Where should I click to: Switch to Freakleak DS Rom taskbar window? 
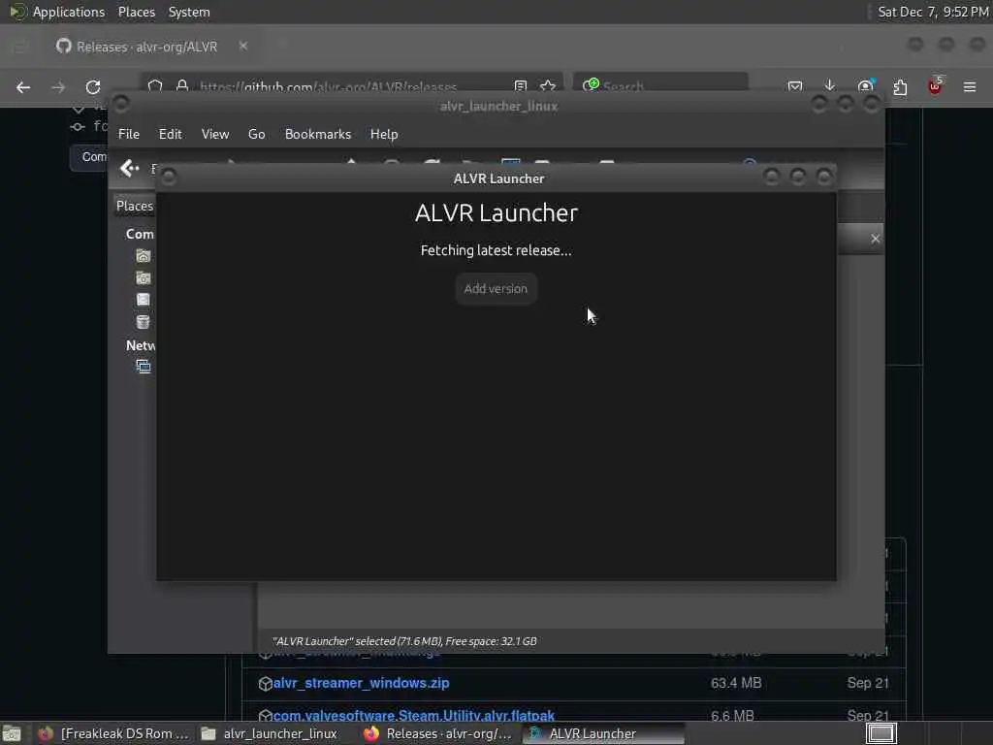(112, 733)
